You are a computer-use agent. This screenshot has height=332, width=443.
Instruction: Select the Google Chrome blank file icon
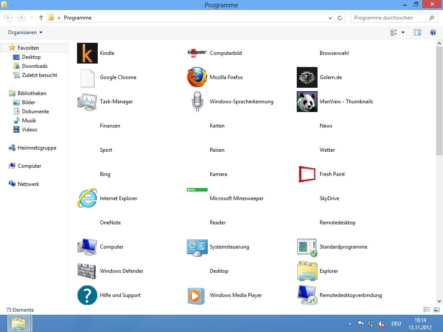(x=87, y=78)
